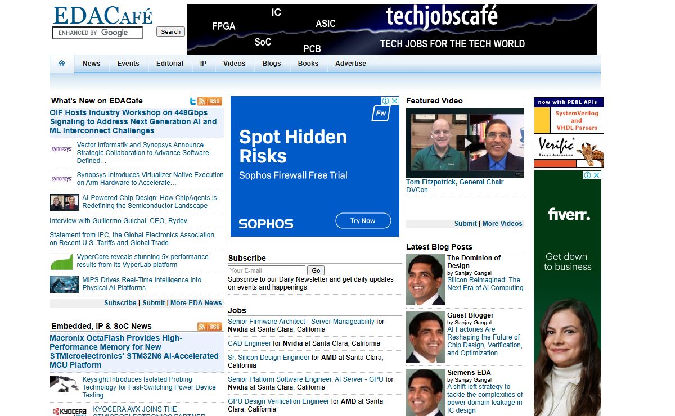Open Senior Firmware Architect job link

(x=301, y=322)
